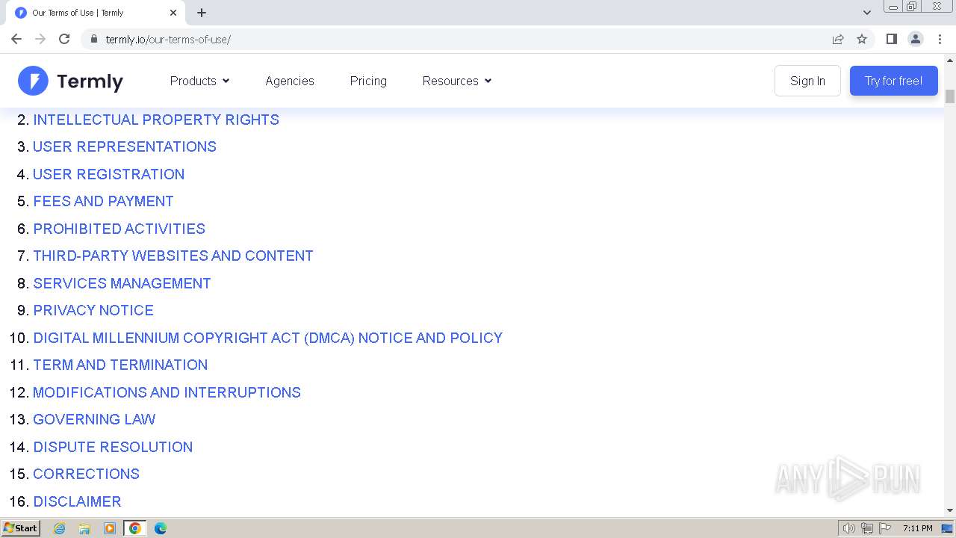This screenshot has height=538, width=956.
Task: Switch to the Chrome taskbar icon
Action: click(134, 528)
